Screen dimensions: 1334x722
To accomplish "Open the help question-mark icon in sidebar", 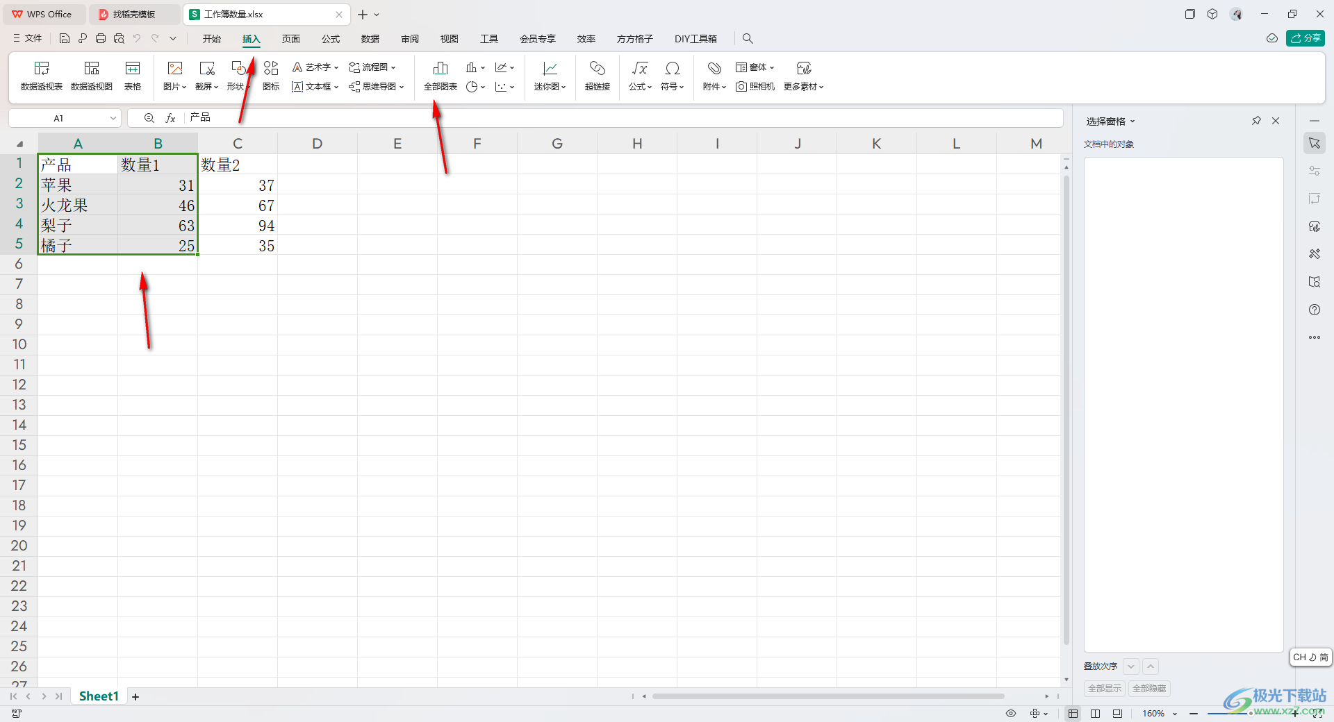I will tap(1315, 310).
